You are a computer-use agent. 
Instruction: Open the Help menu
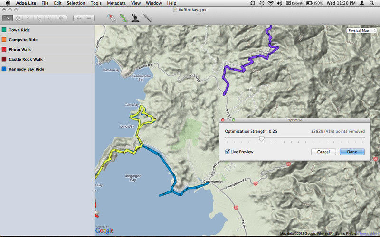pos(171,3)
